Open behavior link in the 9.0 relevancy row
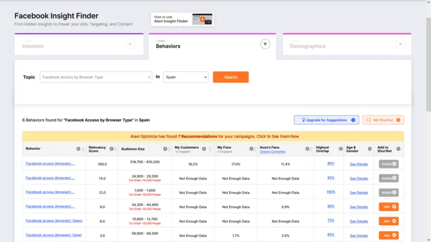Screen dimensions: 431x242 50,206
